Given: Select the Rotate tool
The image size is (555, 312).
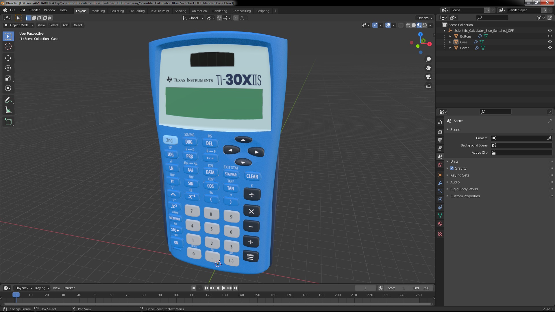Looking at the screenshot, I should tap(8, 68).
